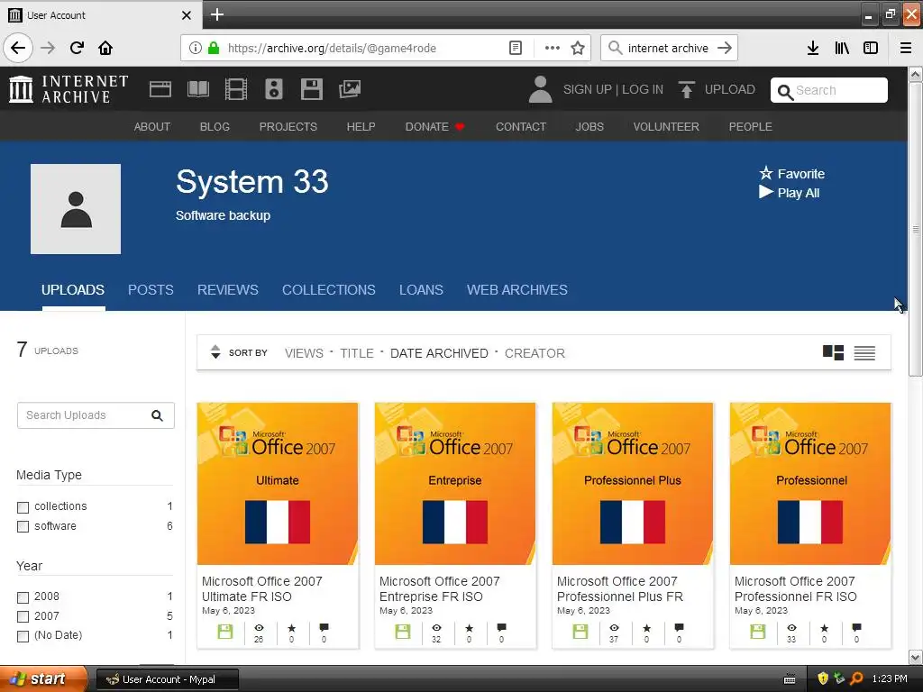Click the Internet Archive logo

69,89
